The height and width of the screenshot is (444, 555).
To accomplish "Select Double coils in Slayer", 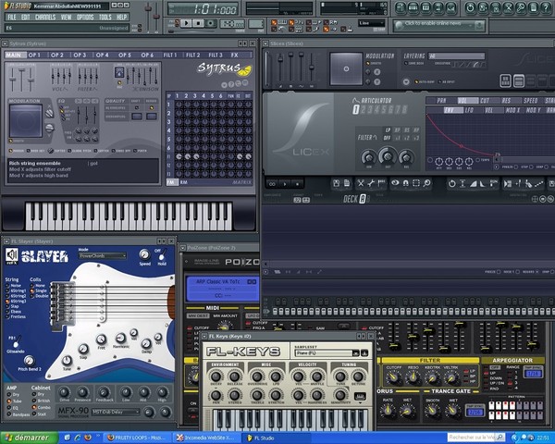I will click(39, 296).
